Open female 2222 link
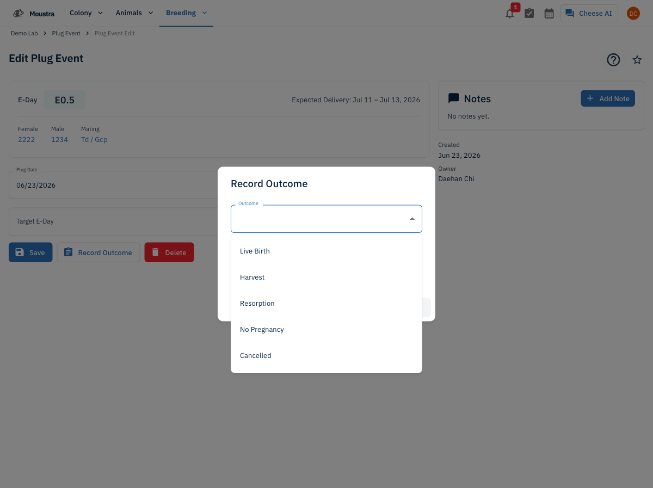 point(26,140)
